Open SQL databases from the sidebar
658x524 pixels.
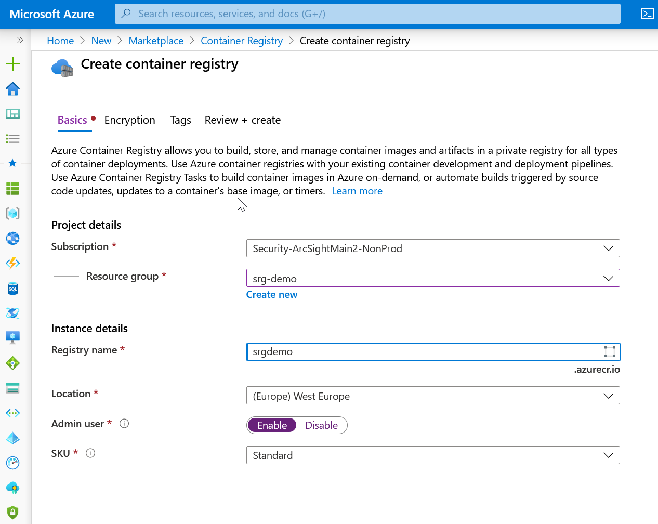click(x=12, y=288)
